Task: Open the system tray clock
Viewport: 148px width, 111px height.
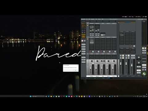Action: [x=144, y=96]
